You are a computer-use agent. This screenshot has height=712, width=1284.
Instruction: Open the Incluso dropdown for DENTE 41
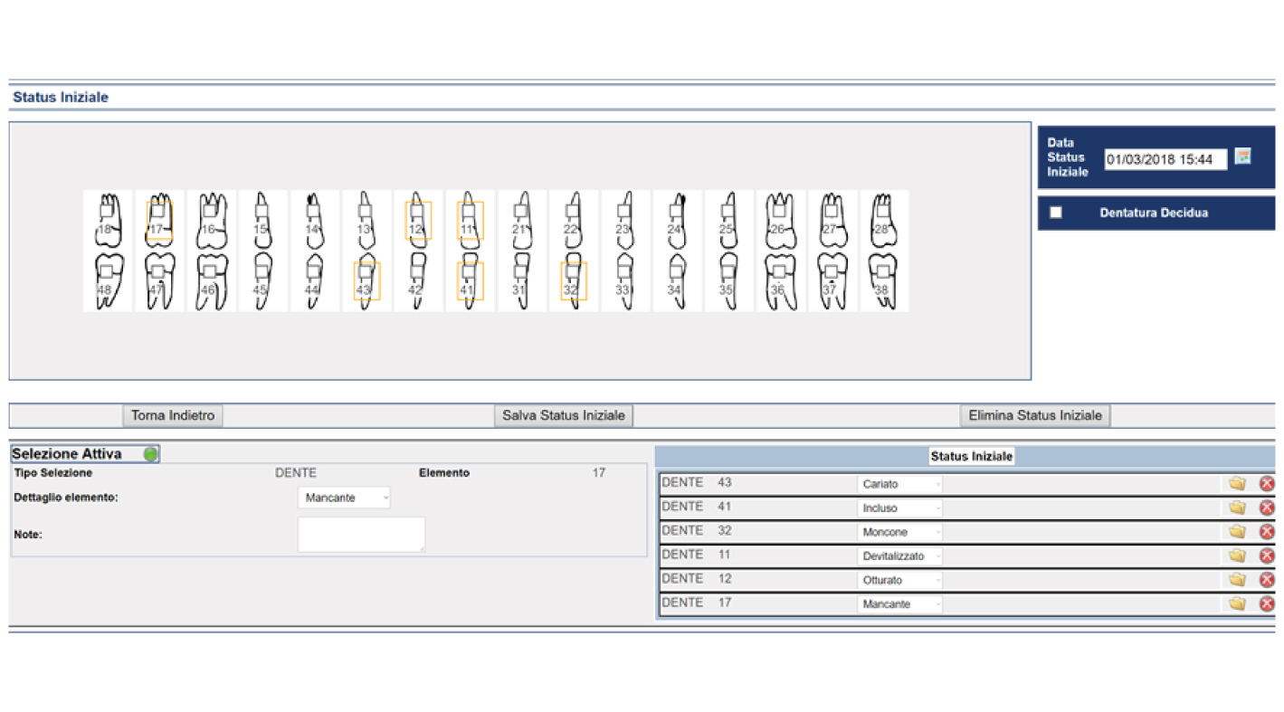click(x=899, y=508)
